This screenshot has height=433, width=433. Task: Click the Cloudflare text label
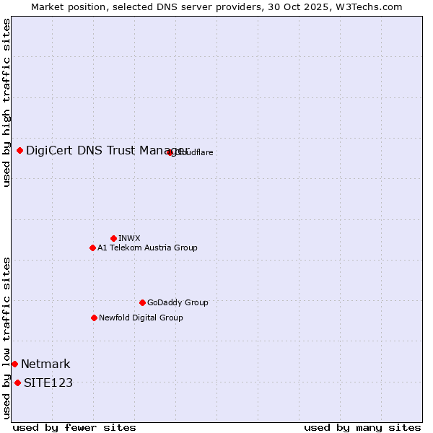point(195,152)
